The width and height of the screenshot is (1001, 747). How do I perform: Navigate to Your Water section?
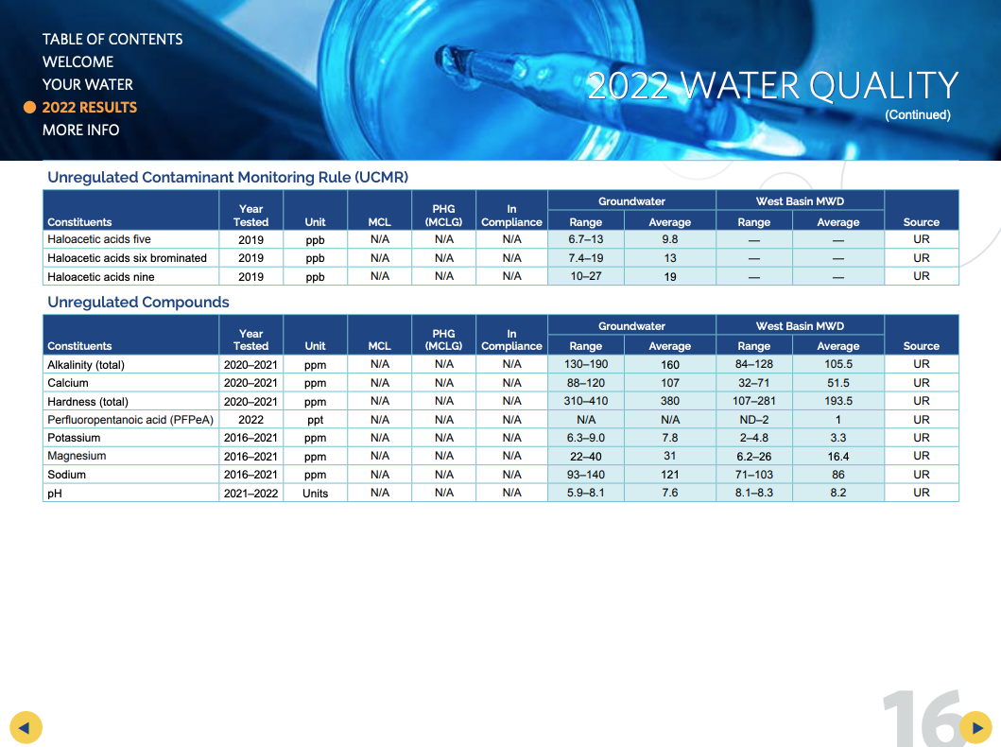(88, 85)
